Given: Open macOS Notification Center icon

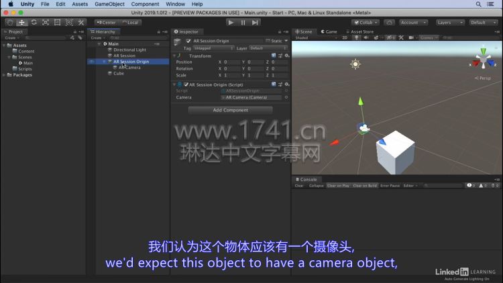Looking at the screenshot, I should click(x=490, y=4).
